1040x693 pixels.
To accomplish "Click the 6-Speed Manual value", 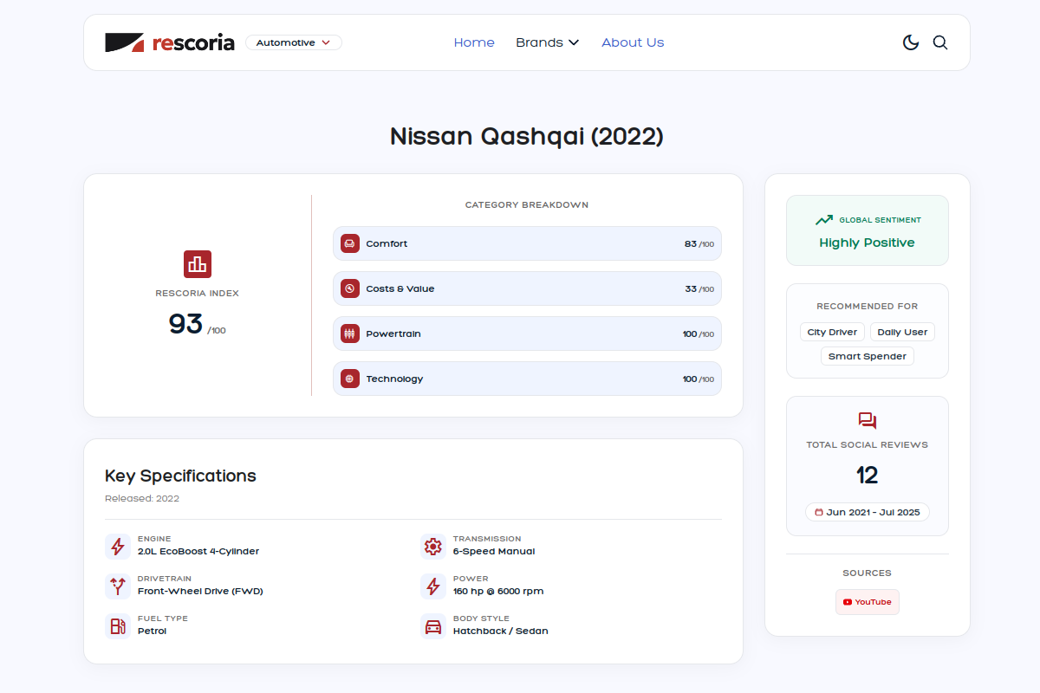I will pos(494,552).
